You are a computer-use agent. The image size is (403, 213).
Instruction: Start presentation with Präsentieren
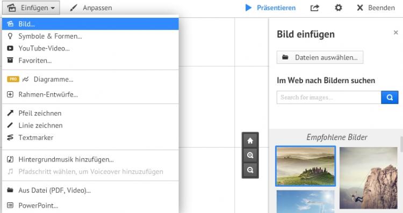click(x=270, y=8)
